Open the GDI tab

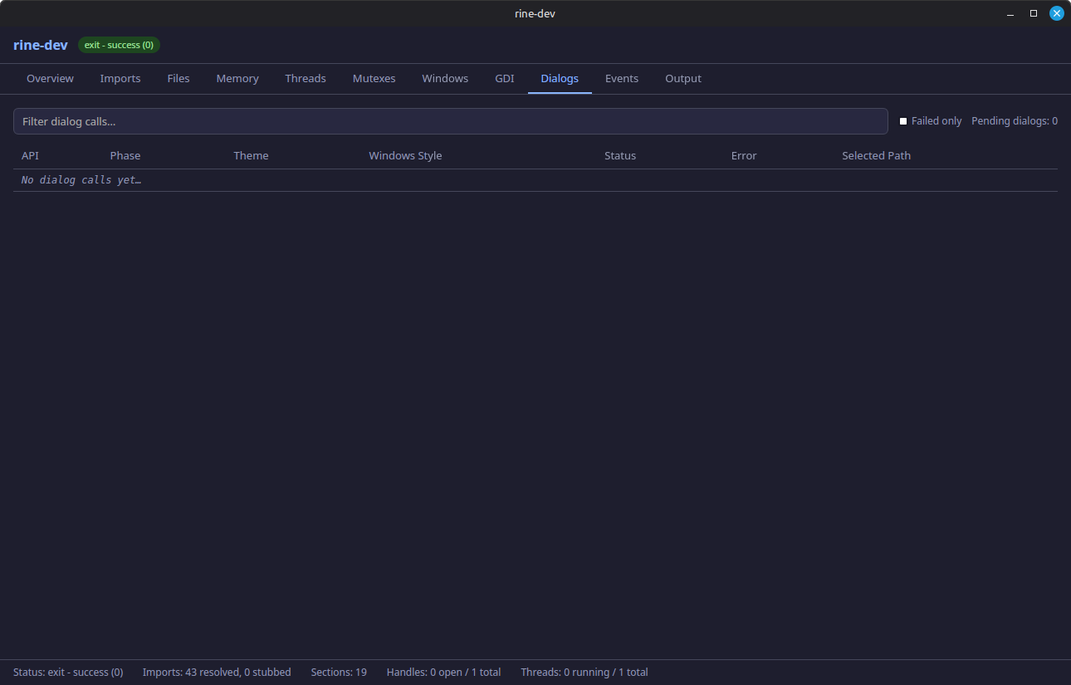point(504,78)
